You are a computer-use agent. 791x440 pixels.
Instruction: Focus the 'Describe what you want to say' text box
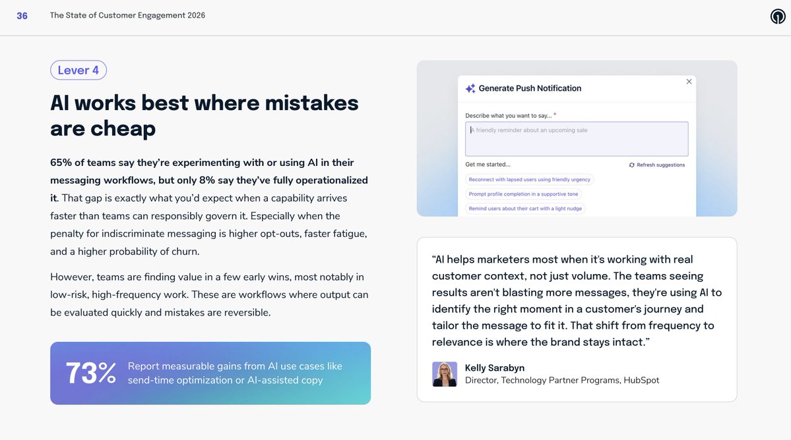(577, 139)
